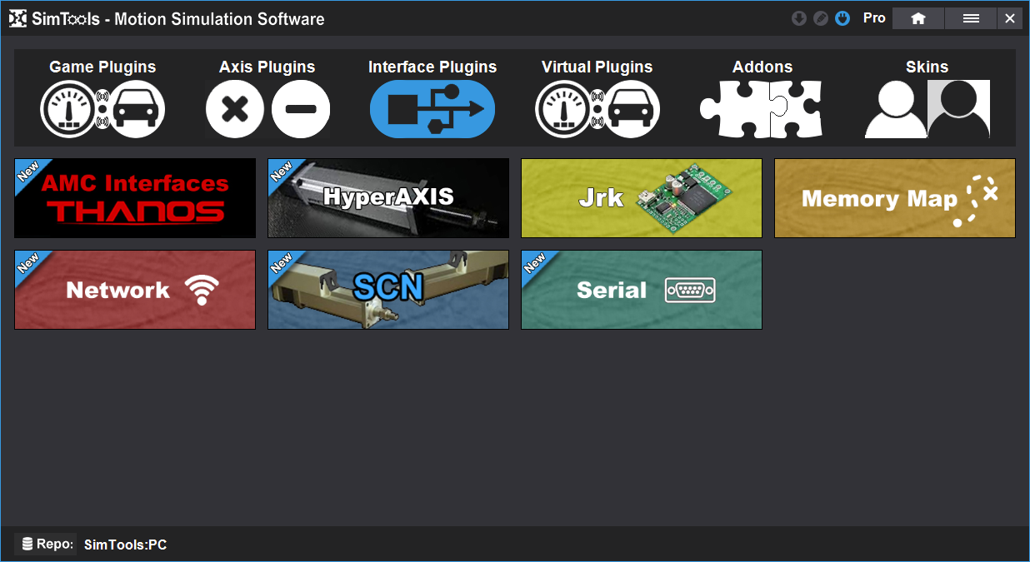
Task: Click the blue plug connection icon
Action: (x=842, y=18)
